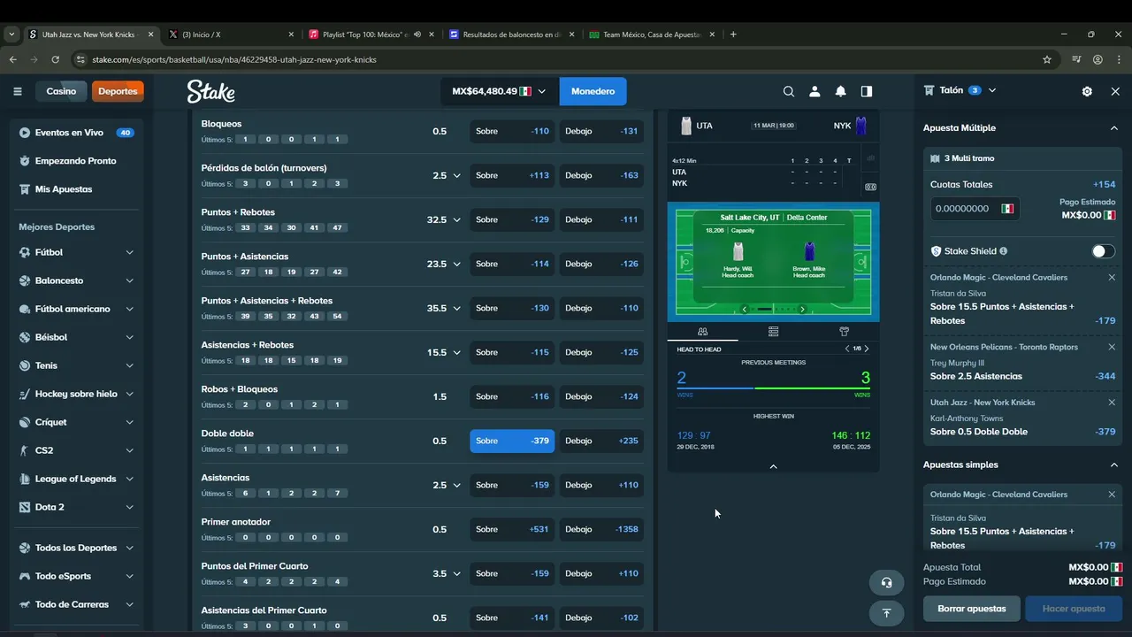This screenshot has width=1132, height=637.
Task: Jump back to top arrow button
Action: 886,612
